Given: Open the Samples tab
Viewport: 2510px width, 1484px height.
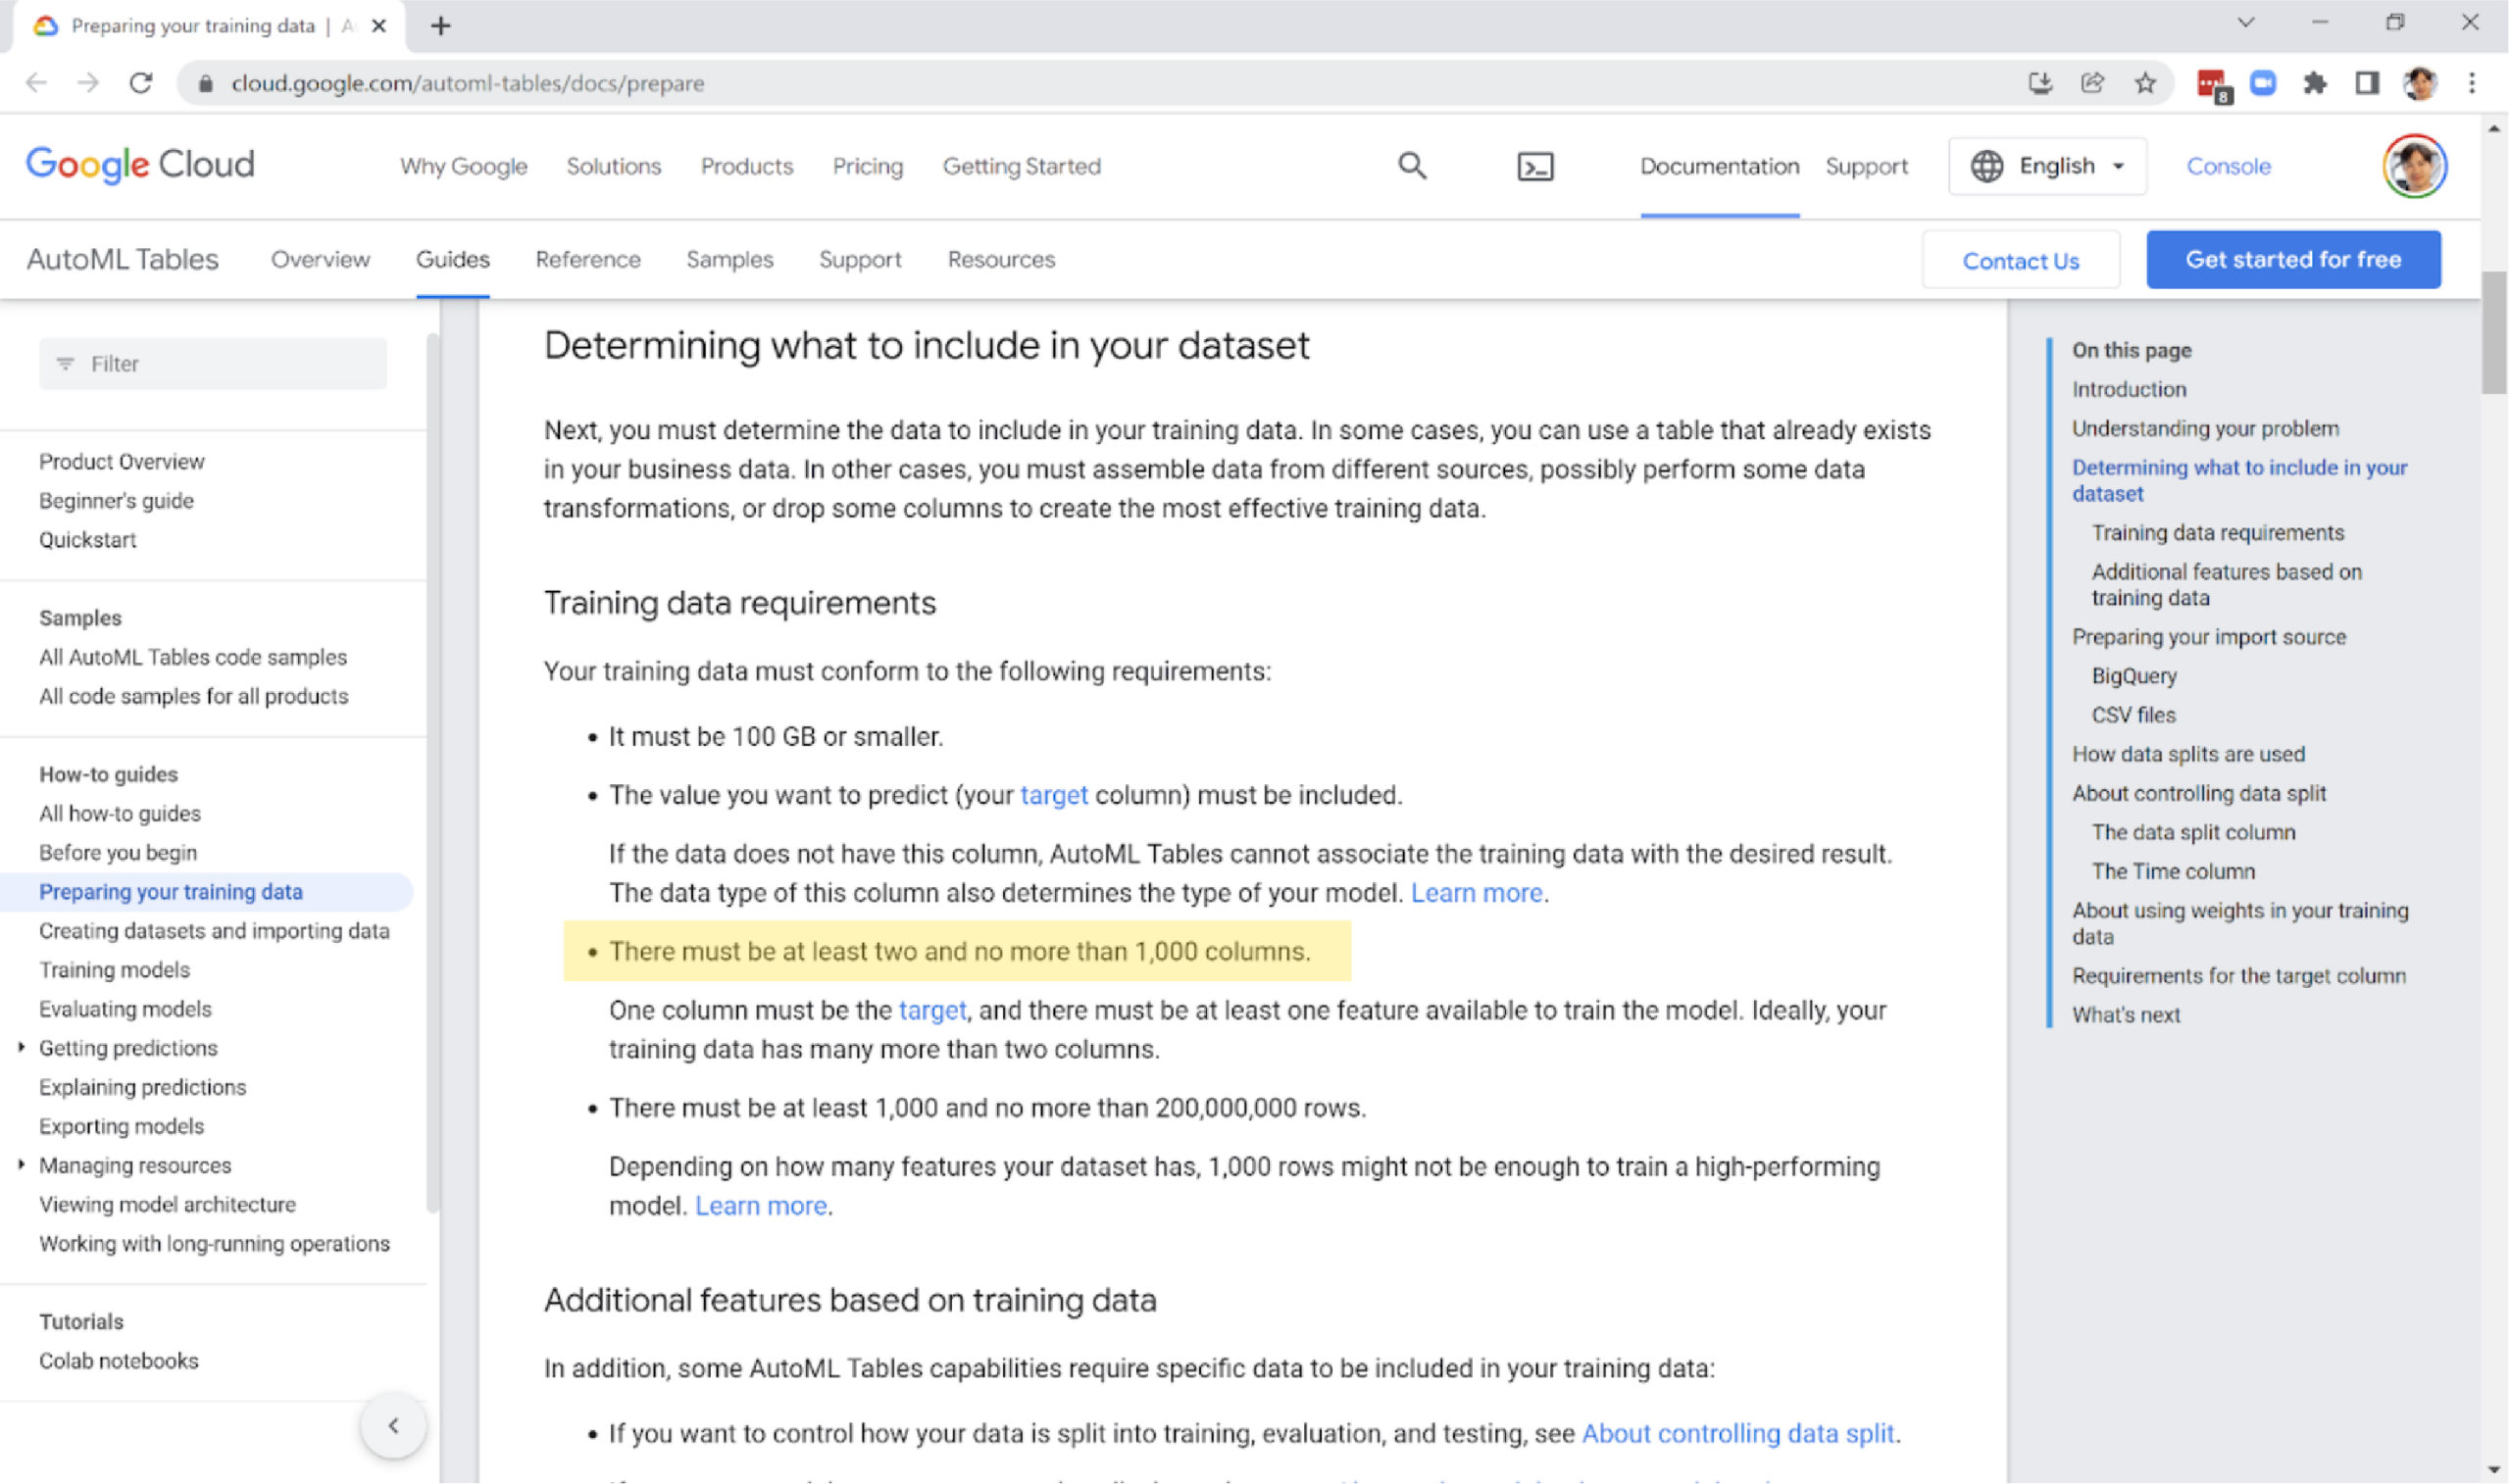Looking at the screenshot, I should pos(729,259).
